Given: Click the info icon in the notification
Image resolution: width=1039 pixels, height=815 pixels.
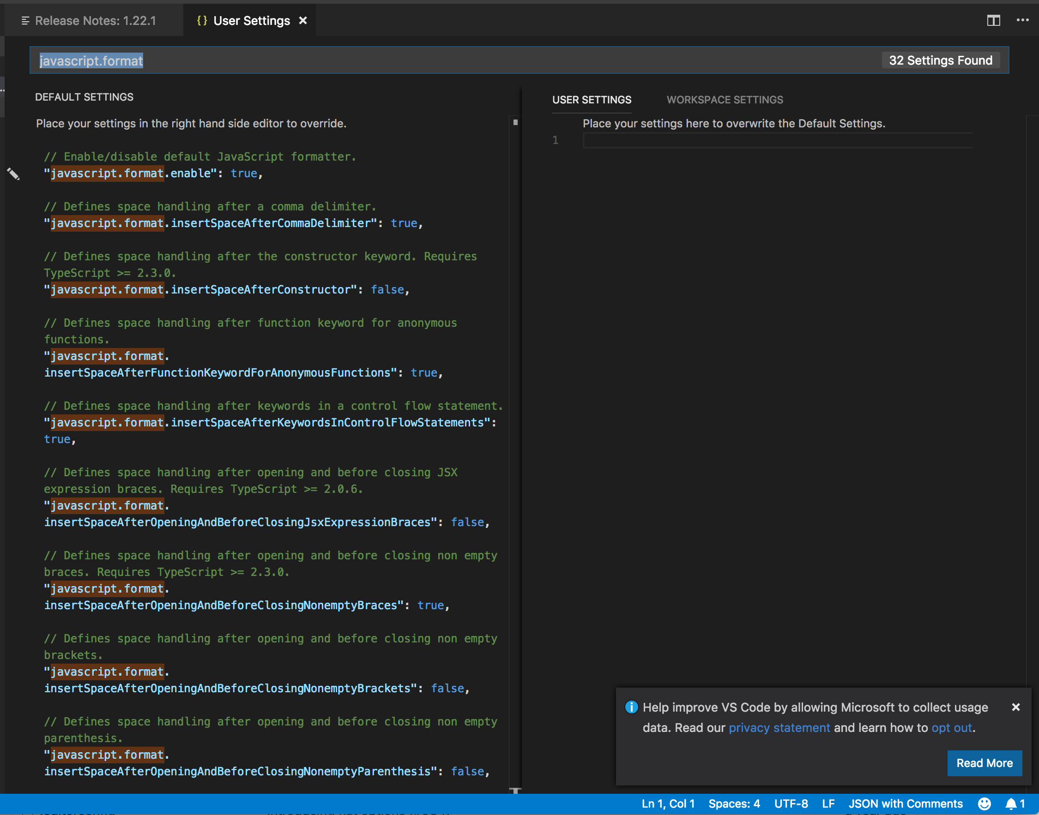Looking at the screenshot, I should 631,707.
